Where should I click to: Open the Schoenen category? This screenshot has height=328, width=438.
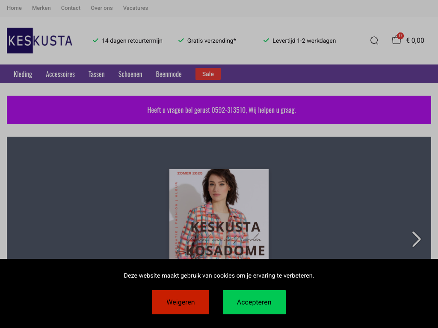pos(130,74)
